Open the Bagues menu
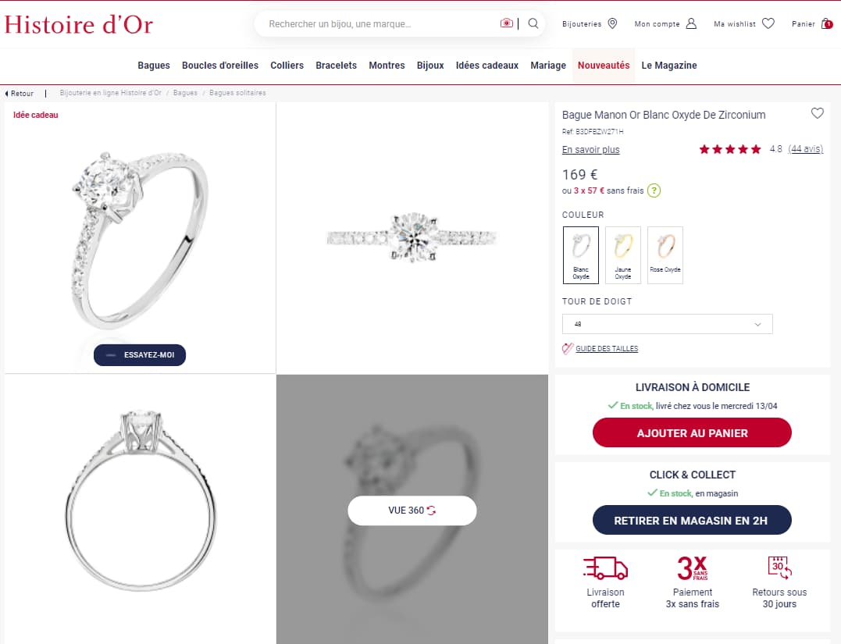Viewport: 841px width, 644px height. [153, 66]
